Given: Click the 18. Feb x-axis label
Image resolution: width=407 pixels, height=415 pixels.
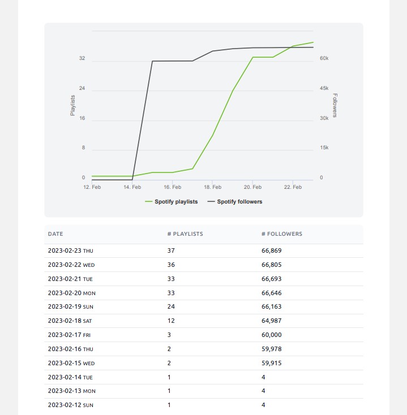Looking at the screenshot, I should click(212, 187).
